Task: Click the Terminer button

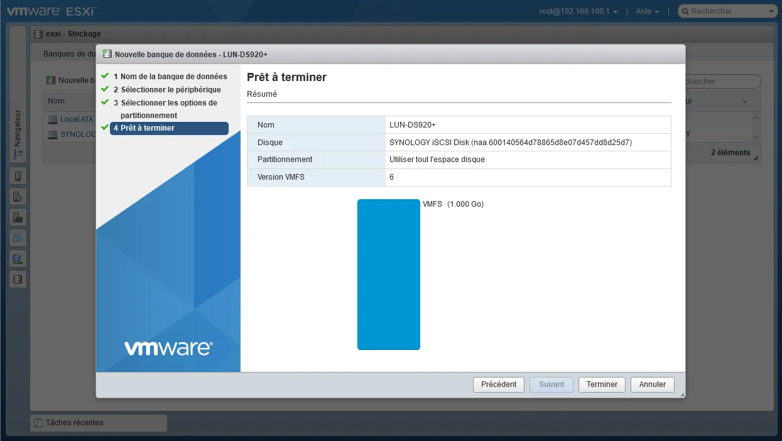Action: (602, 384)
